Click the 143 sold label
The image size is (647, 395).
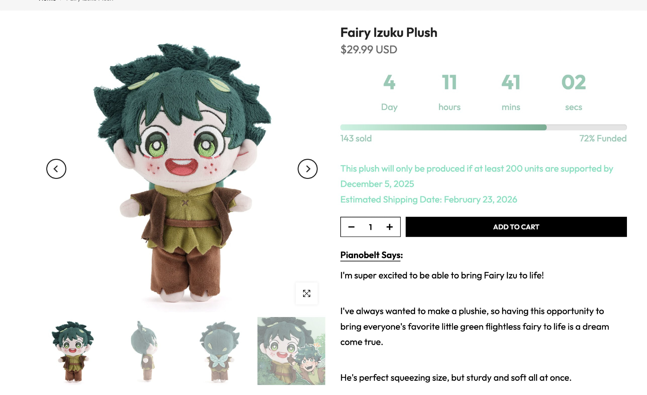point(356,138)
